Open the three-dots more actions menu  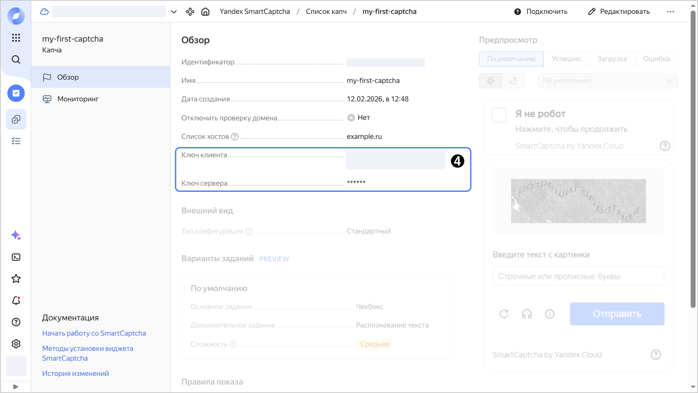click(670, 11)
